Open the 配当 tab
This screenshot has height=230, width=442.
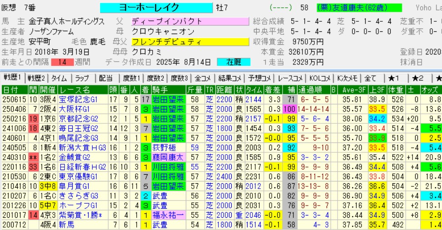click(x=105, y=78)
